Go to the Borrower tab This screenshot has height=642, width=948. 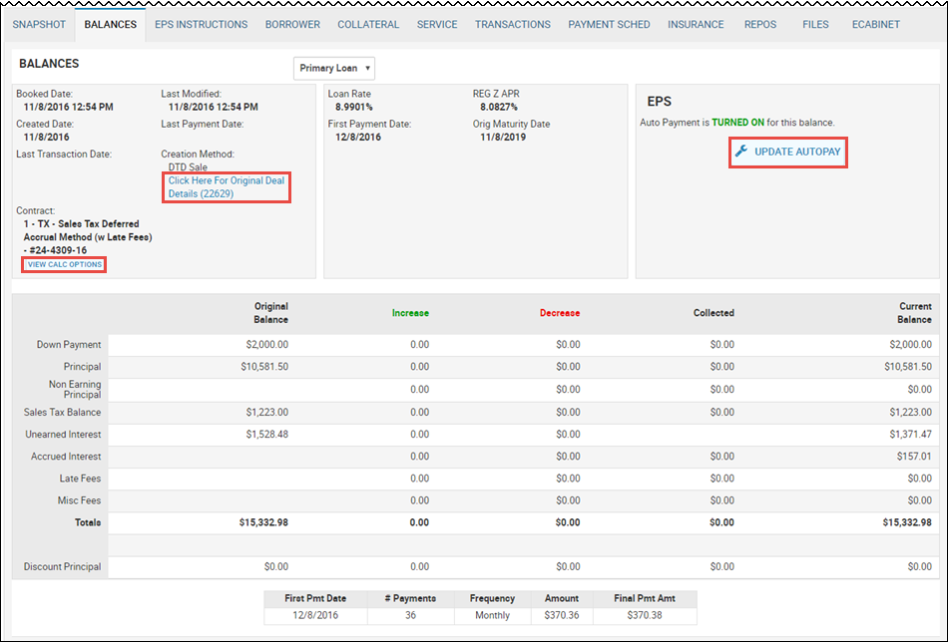pyautogui.click(x=292, y=25)
